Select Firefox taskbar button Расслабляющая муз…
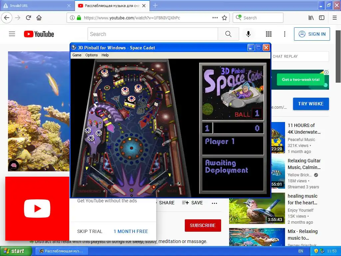The width and height of the screenshot is (341, 256). (x=62, y=251)
